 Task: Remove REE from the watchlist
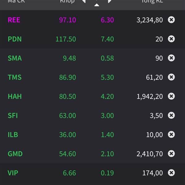[171, 20]
